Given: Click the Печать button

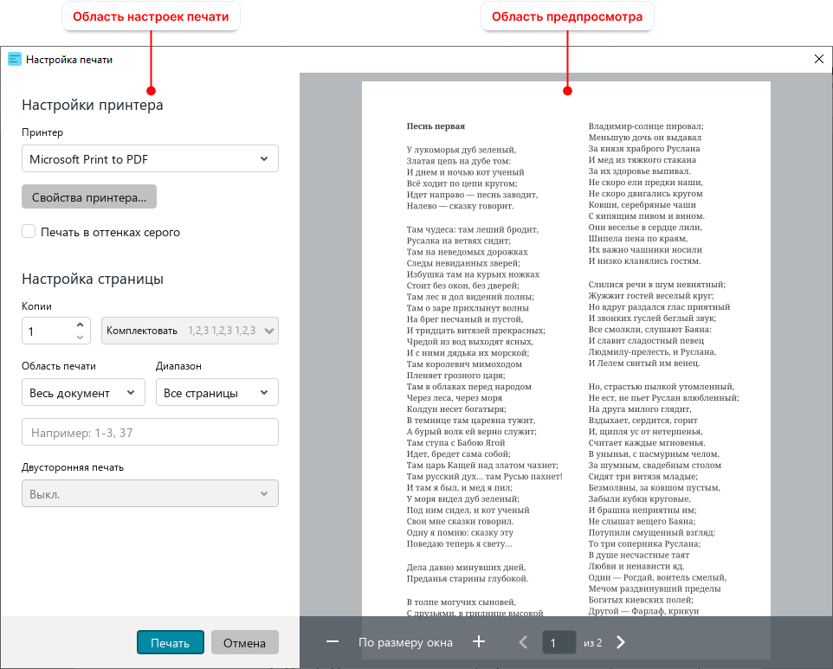Looking at the screenshot, I should tap(171, 642).
